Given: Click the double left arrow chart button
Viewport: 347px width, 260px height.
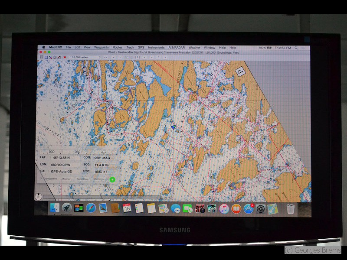Looking at the screenshot, I should point(106,58).
